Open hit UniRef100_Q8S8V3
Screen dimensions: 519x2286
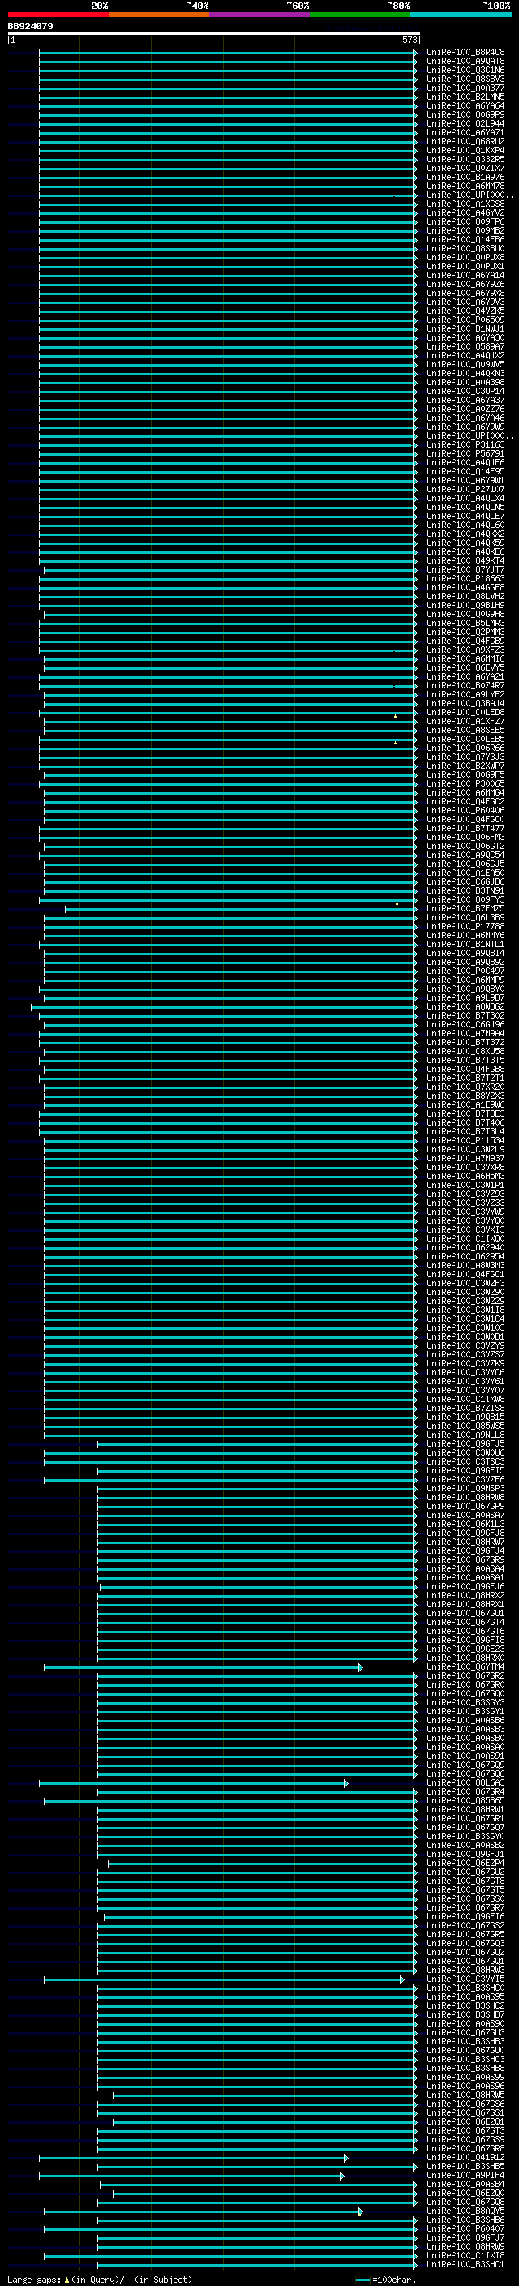click(x=465, y=79)
